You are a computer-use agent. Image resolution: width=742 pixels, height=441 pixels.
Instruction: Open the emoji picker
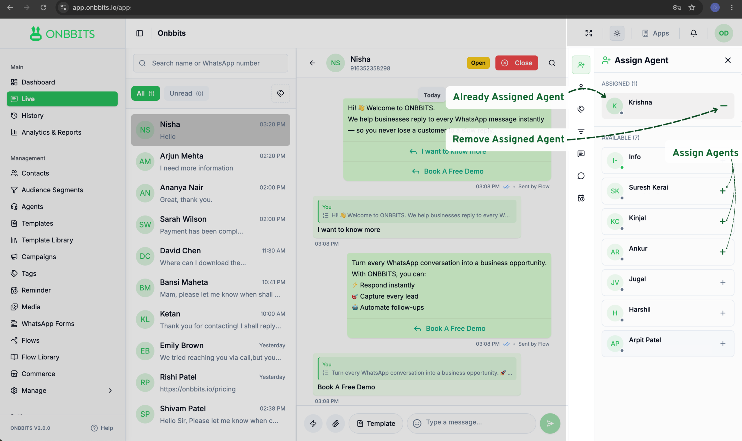coord(417,424)
